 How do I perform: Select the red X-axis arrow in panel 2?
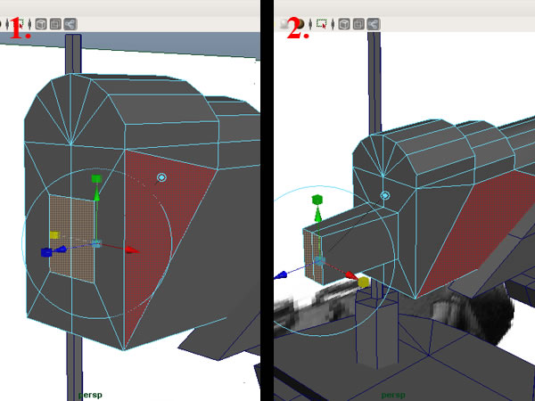point(351,275)
